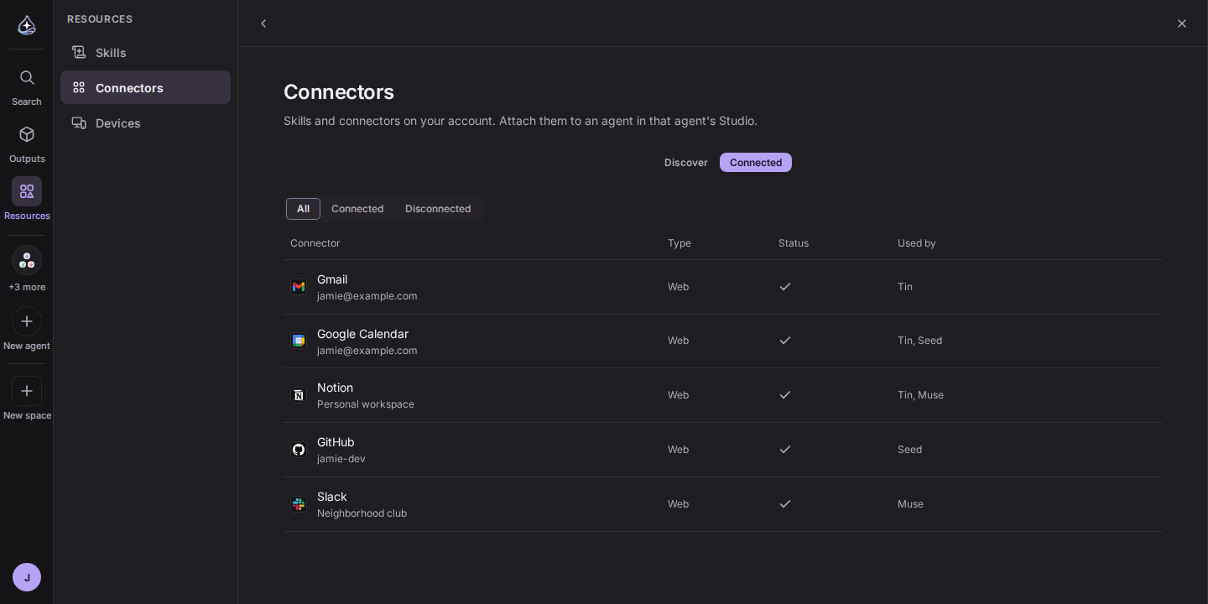Click the Gmail status checkmark
This screenshot has height=604, width=1208.
(785, 287)
